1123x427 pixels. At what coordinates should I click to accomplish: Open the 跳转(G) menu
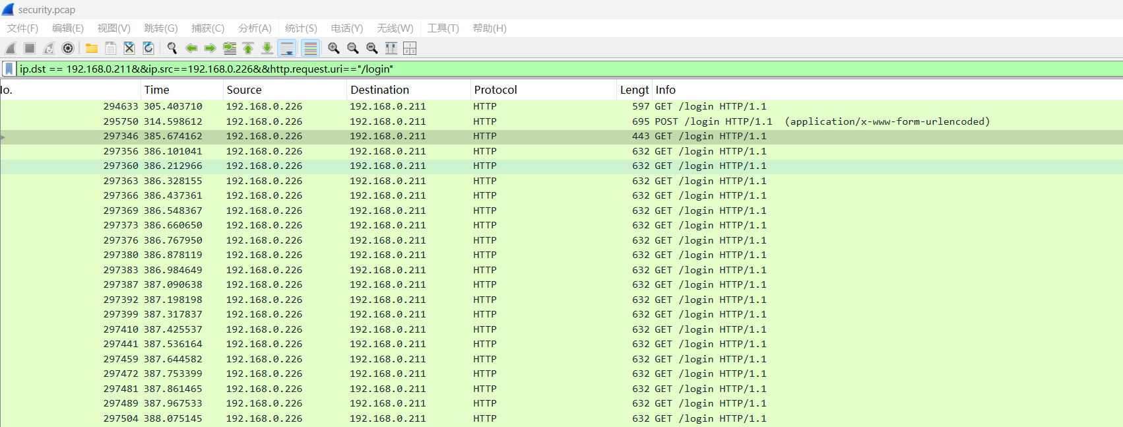[x=161, y=28]
